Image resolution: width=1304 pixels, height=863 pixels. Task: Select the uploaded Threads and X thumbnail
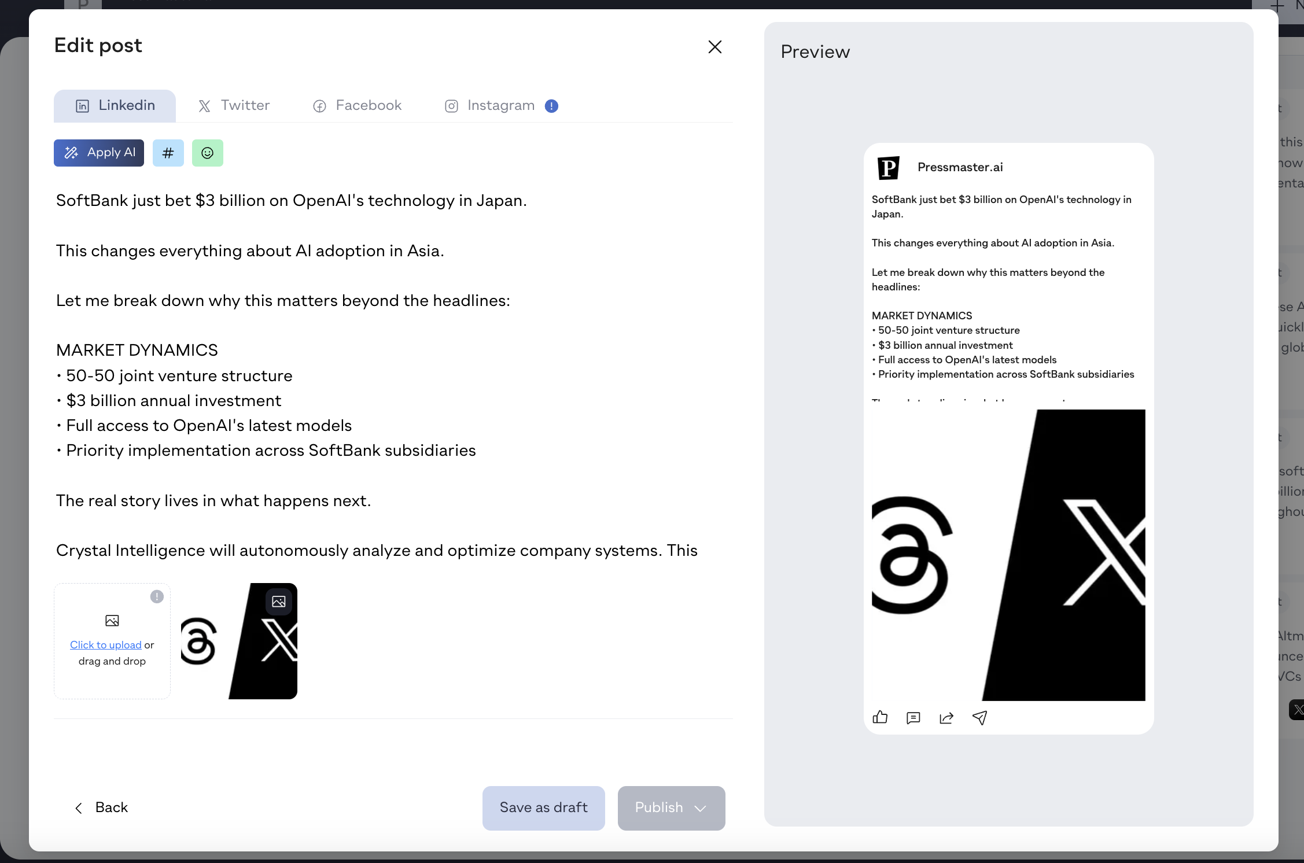[x=240, y=641]
